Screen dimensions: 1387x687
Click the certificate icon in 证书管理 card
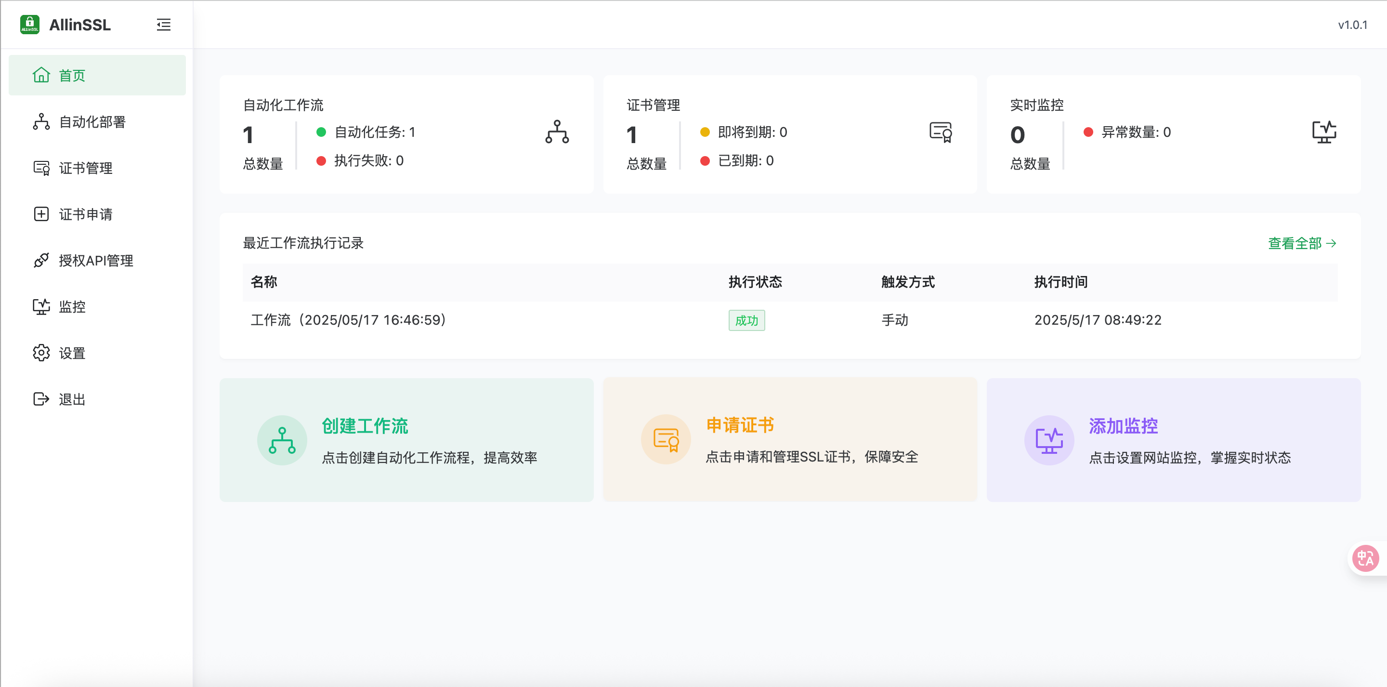tap(940, 132)
